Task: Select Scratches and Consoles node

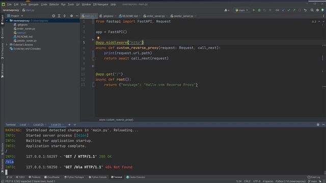Action: pos(25,49)
